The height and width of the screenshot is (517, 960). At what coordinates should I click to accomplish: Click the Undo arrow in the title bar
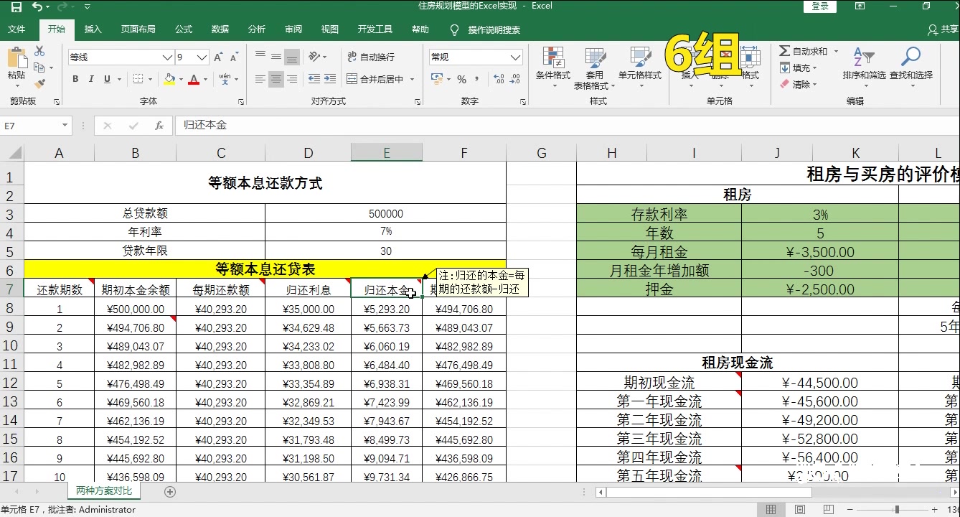tap(37, 6)
